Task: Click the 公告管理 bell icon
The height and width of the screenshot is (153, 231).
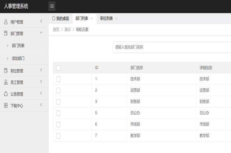Action: (6, 94)
